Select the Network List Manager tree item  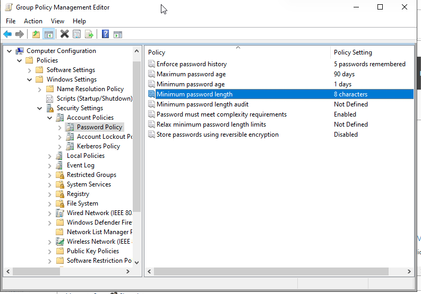coord(99,232)
